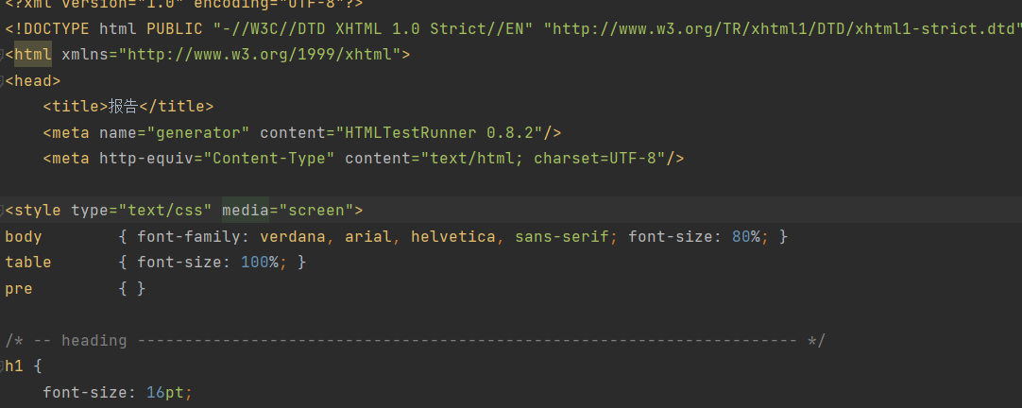
Task: Click the opening <title> tag
Action: point(76,106)
